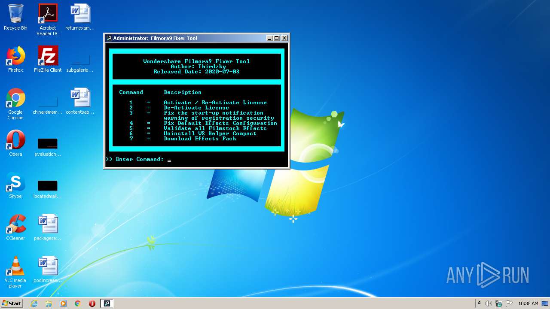The image size is (550, 309).
Task: Open Google Chrome desktop shortcut
Action: (15, 104)
